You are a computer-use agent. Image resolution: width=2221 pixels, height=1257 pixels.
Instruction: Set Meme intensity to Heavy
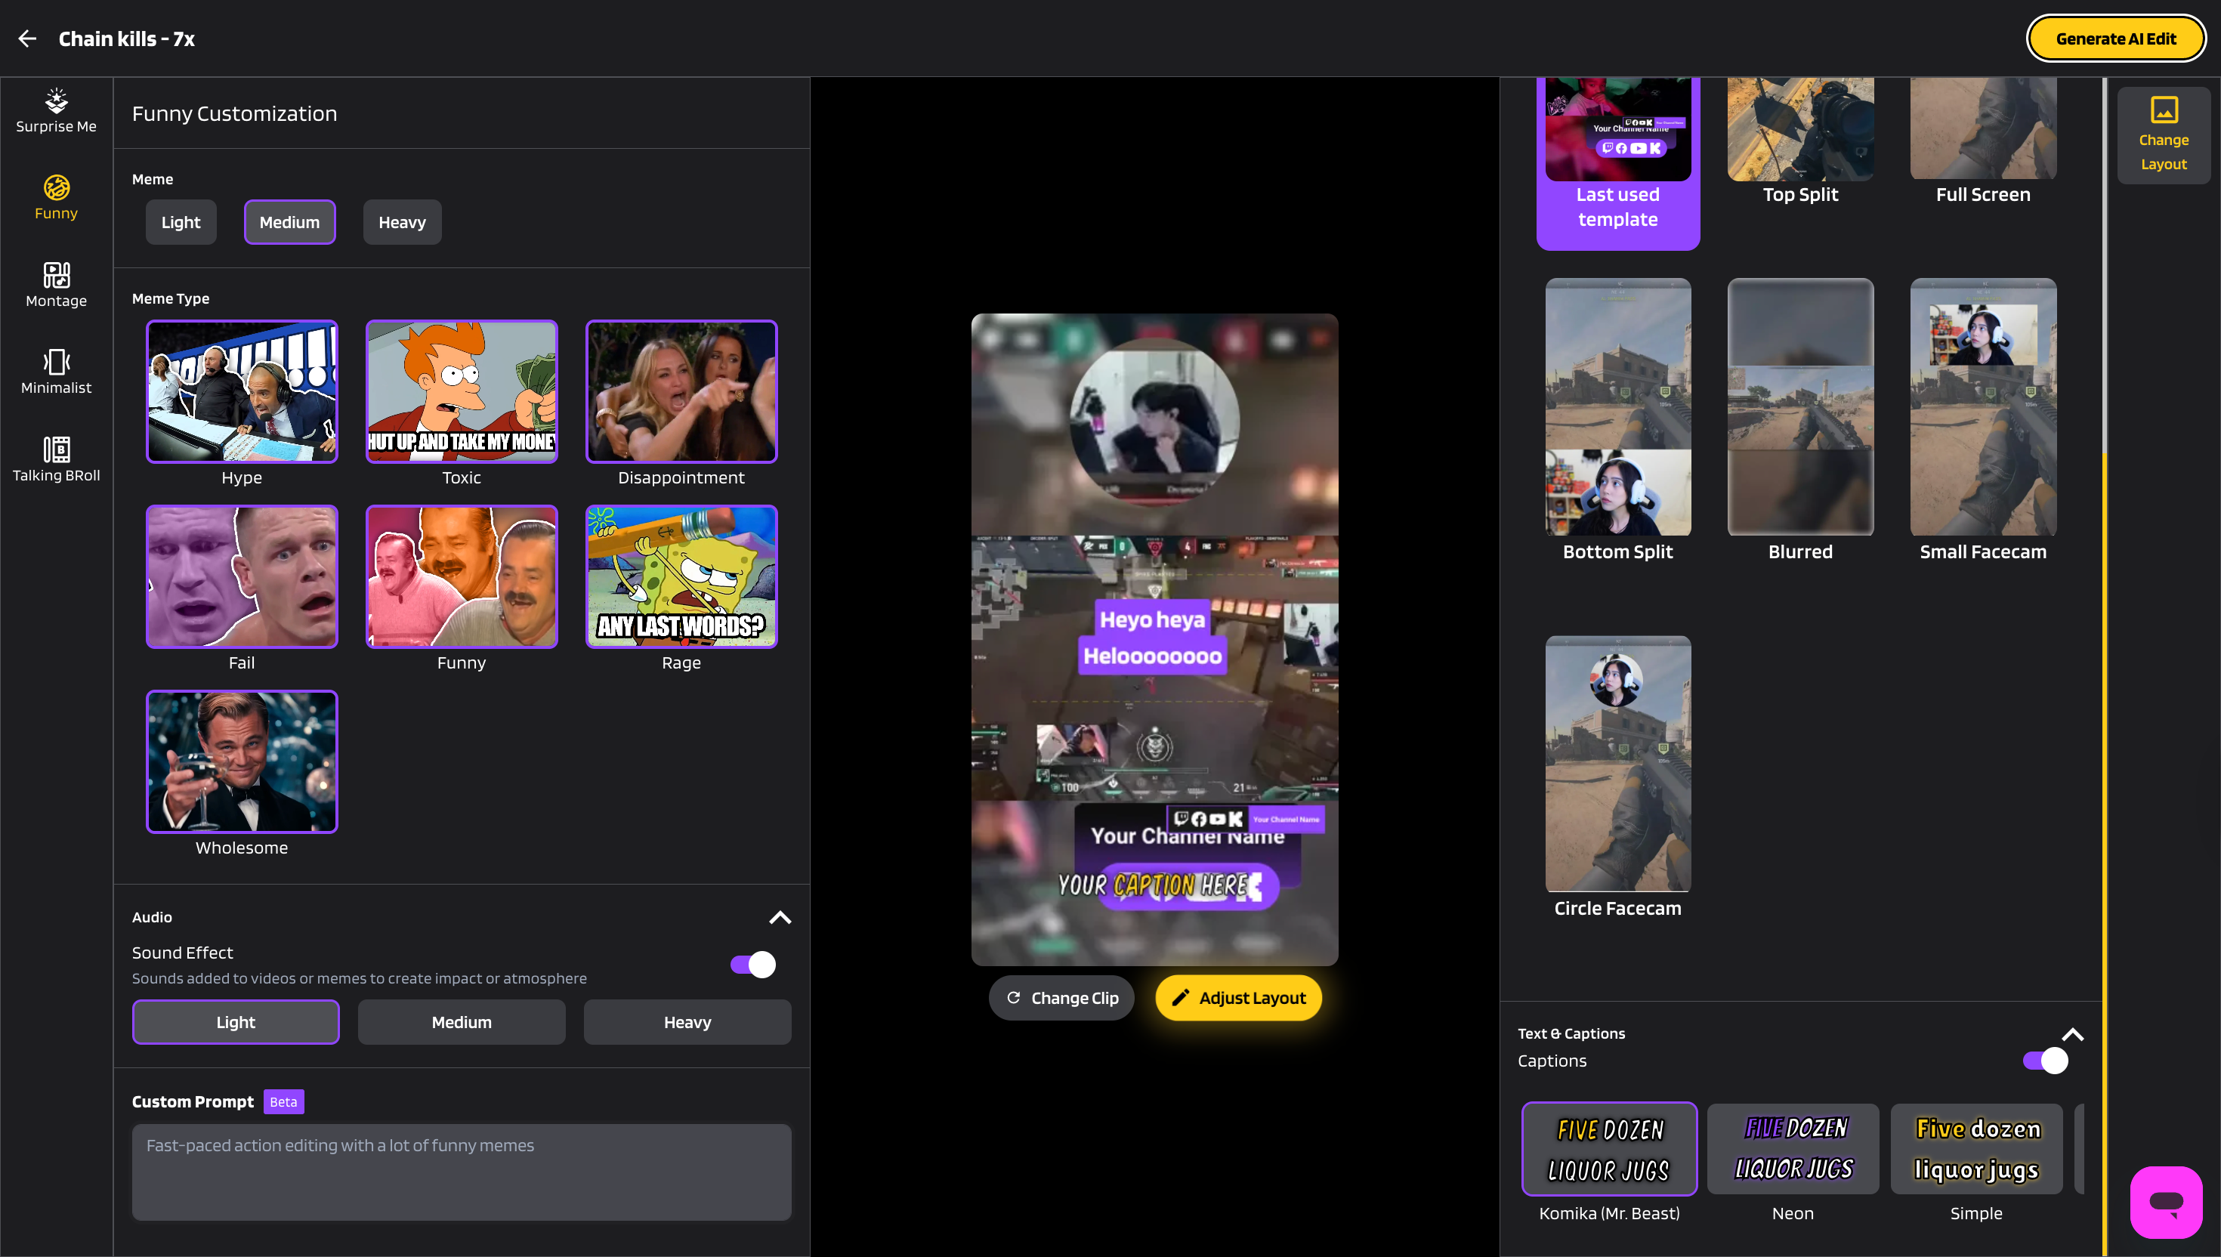tap(402, 222)
